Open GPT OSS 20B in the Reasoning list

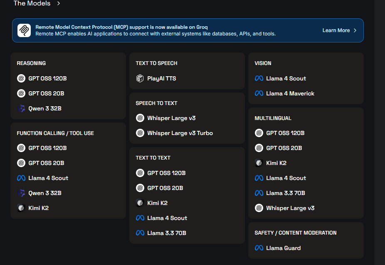point(46,93)
